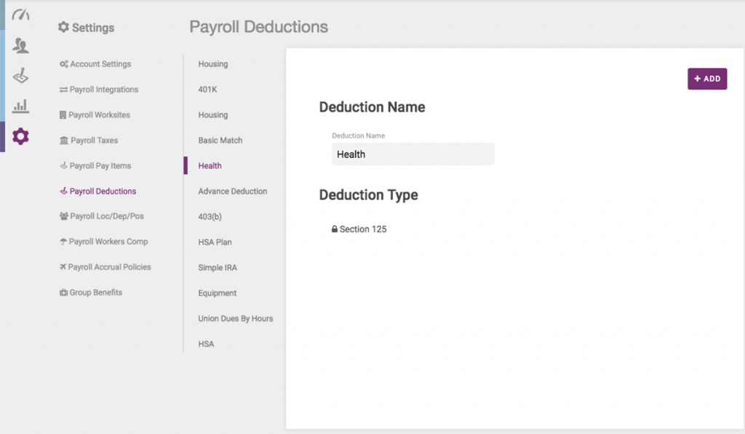
Task: Click the Payroll Loc/Dep/Pos group icon
Action: pyautogui.click(x=64, y=216)
